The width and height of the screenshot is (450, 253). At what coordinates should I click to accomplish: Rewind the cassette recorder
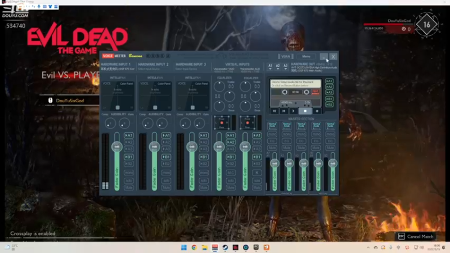pos(274,111)
